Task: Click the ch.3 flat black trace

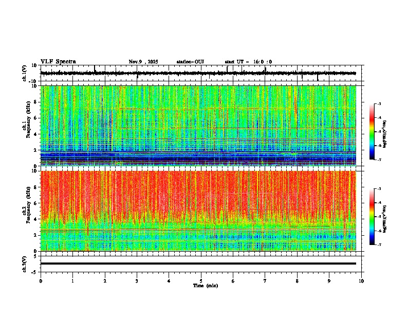Action: point(198,264)
